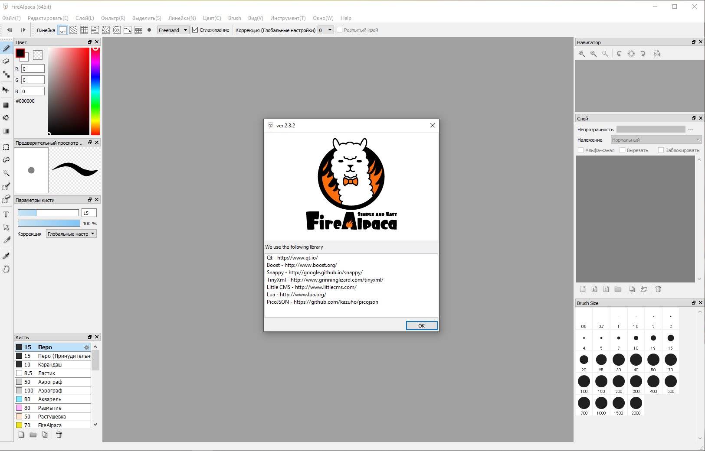This screenshot has height=451, width=705.
Task: Float the Кисть panel
Action: pos(90,337)
